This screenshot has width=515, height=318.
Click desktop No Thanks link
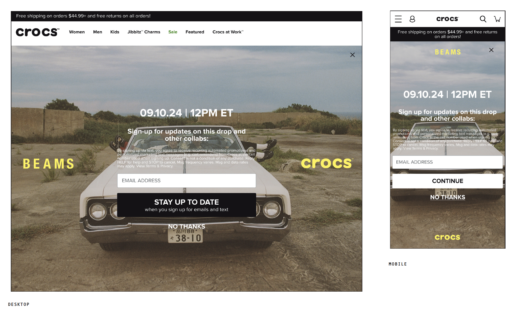186,227
